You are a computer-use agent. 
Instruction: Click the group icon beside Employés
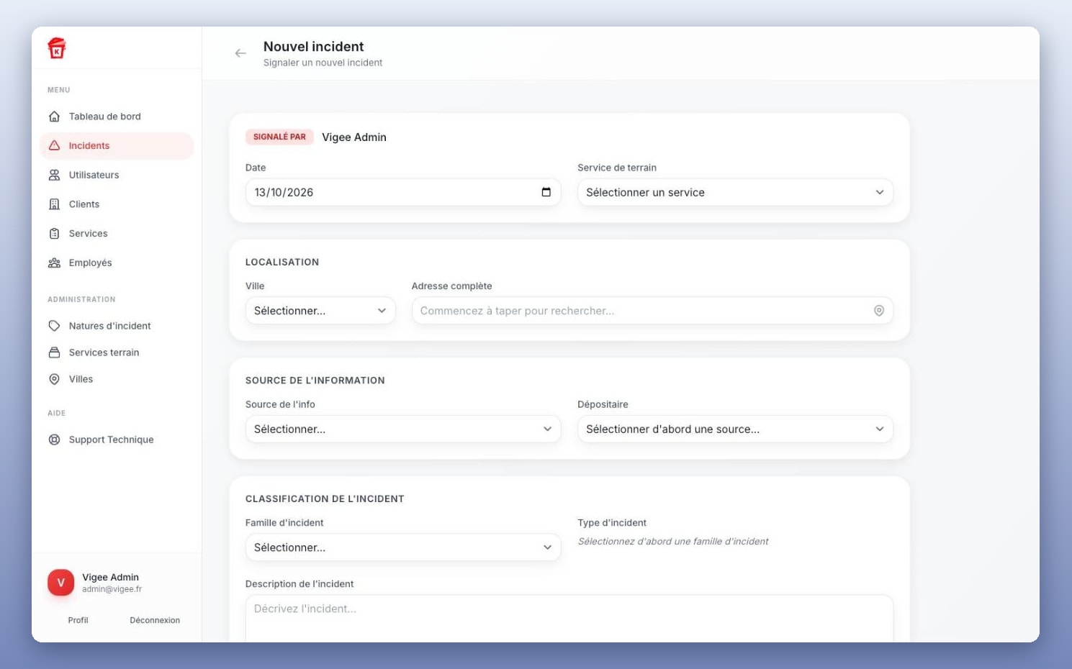pos(54,263)
